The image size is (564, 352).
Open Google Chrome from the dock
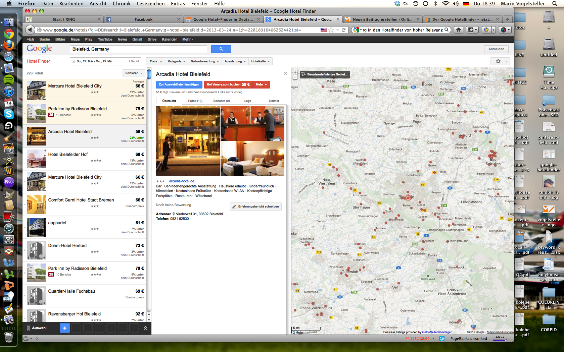(x=9, y=34)
